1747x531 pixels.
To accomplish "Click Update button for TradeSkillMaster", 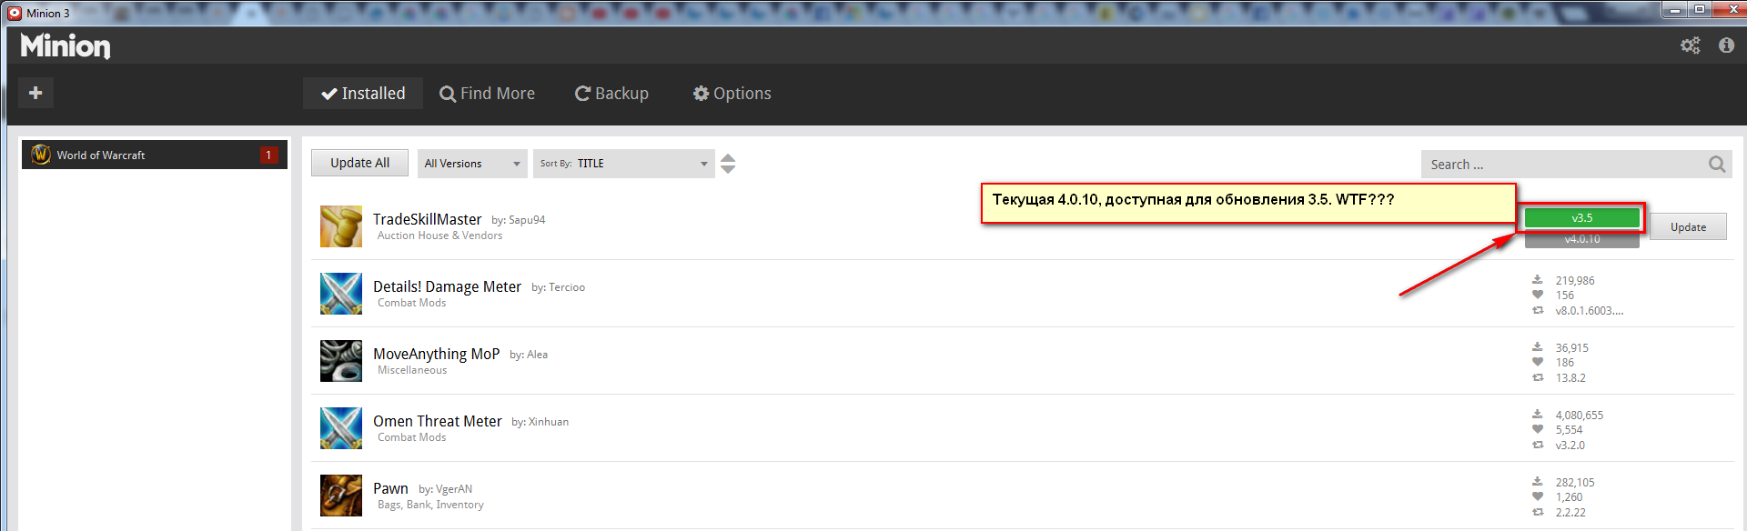I will click(1688, 226).
